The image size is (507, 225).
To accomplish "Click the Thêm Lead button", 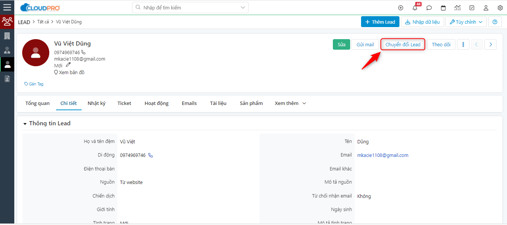I will (380, 22).
